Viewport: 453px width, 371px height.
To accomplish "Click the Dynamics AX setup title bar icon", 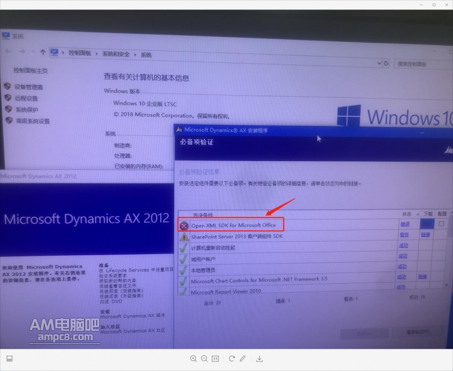I will click(x=179, y=129).
